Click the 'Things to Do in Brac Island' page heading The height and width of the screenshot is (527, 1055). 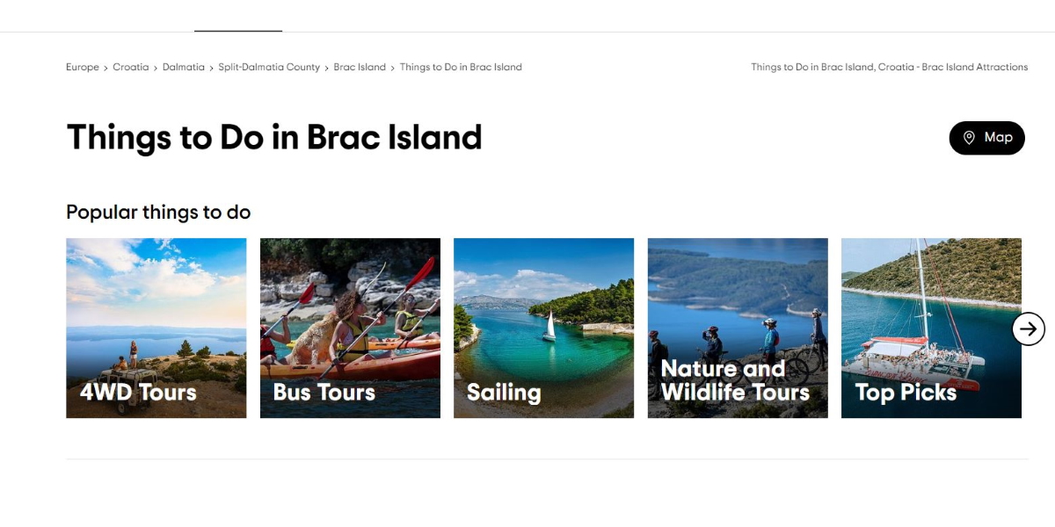click(x=274, y=138)
